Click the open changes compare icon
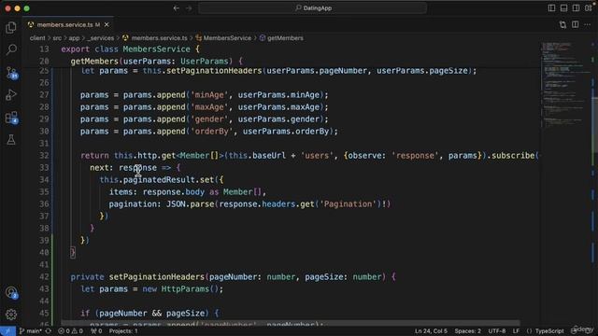 click(x=562, y=25)
